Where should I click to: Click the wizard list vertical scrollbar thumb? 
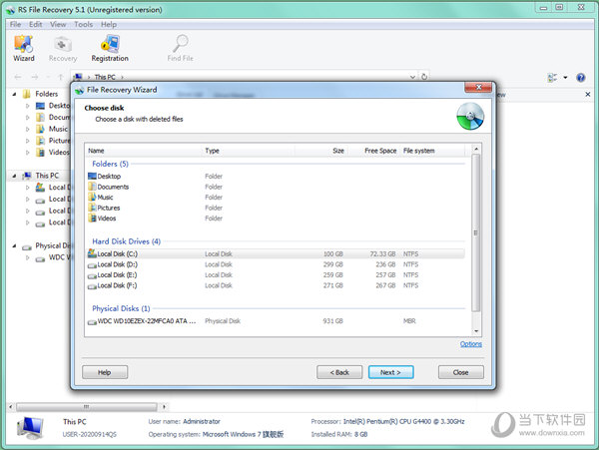pos(475,232)
